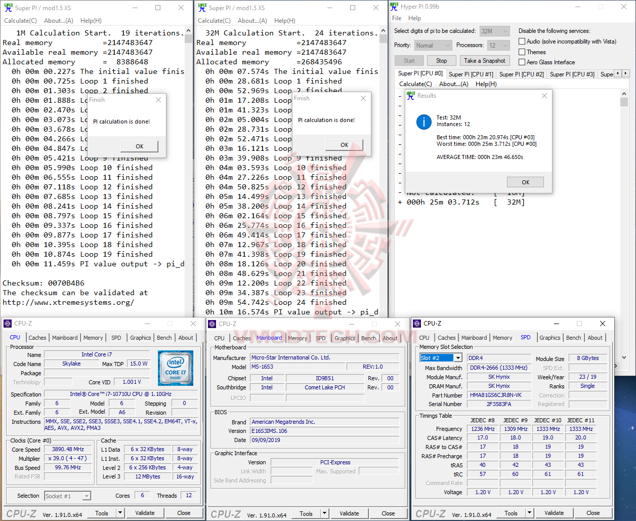Open Bench tab in SPD CPU-Z window

(574, 338)
